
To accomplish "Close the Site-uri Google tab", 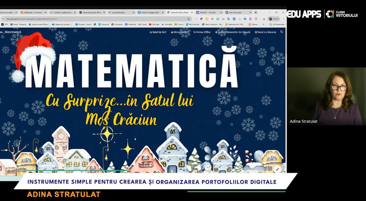I will [x=250, y=12].
